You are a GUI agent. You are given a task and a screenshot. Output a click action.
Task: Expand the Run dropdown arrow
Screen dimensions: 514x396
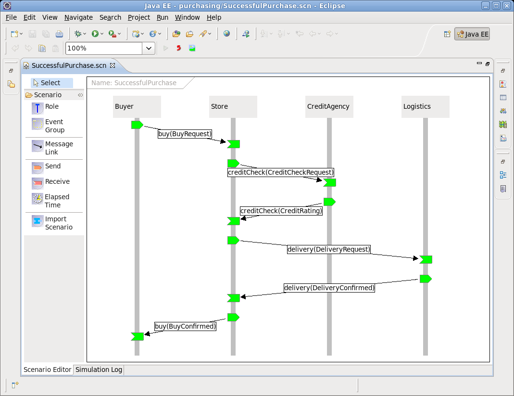coord(102,34)
